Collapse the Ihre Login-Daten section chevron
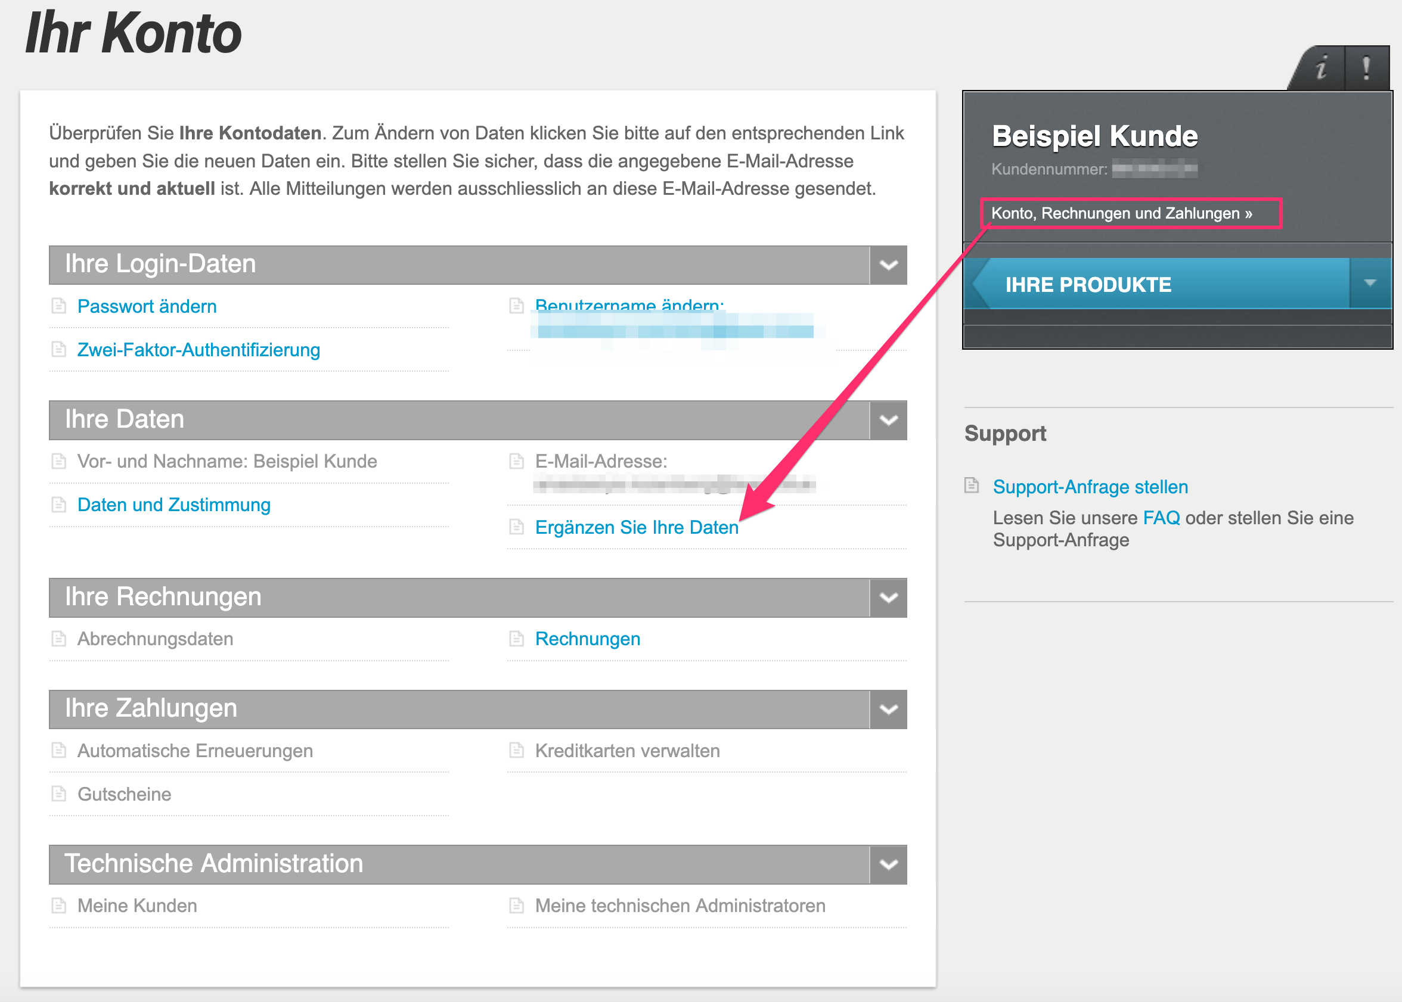The height and width of the screenshot is (1002, 1402). pyautogui.click(x=888, y=265)
